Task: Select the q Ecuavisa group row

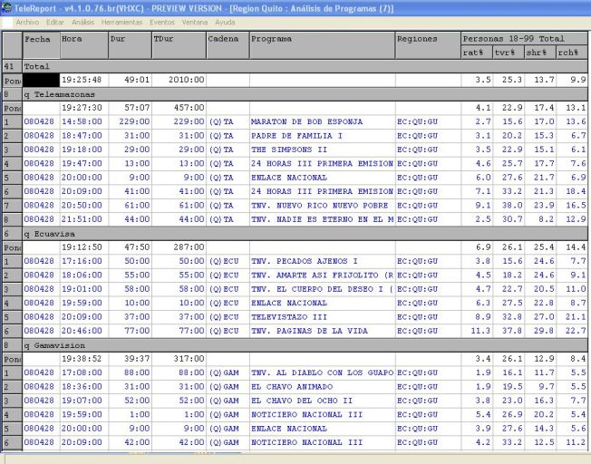Action: click(295, 234)
